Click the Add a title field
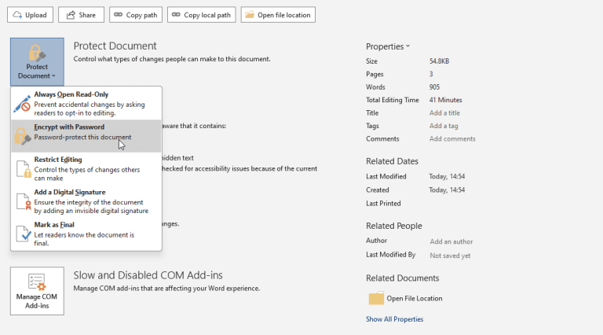Screen dimensions: 603x335 point(444,113)
